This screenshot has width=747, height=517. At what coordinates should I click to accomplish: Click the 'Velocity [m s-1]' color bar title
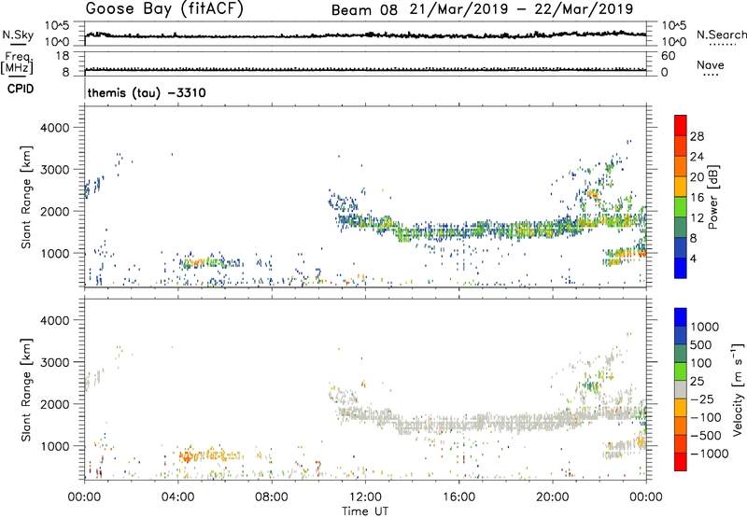click(738, 389)
